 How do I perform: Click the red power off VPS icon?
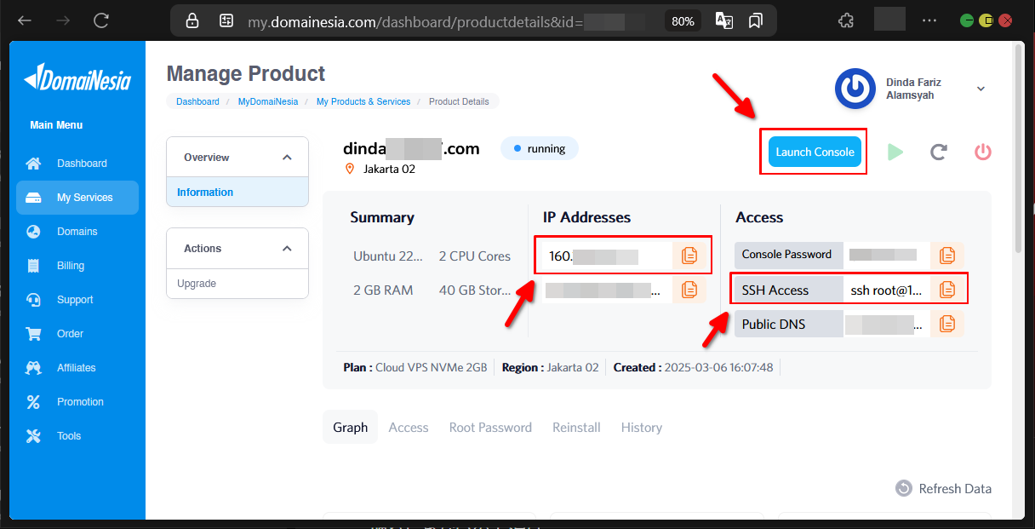pos(983,152)
